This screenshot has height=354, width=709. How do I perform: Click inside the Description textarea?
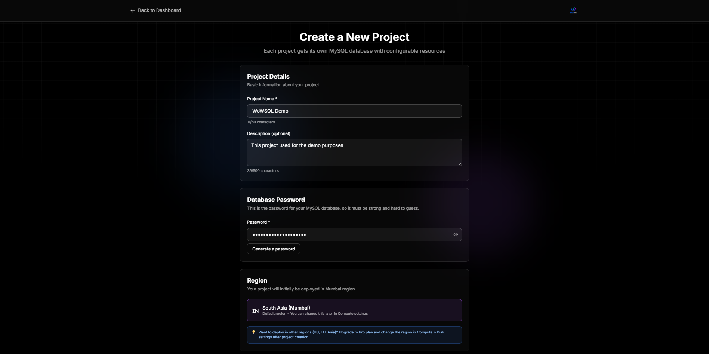[354, 152]
